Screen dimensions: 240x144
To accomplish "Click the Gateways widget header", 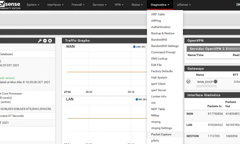I will coord(212,69).
